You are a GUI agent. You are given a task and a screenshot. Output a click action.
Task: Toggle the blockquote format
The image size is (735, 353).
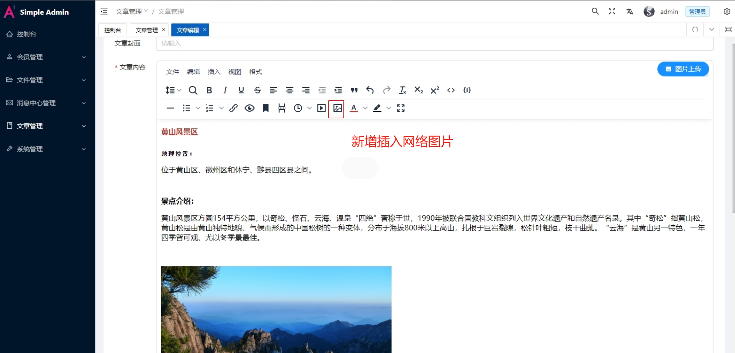click(x=354, y=90)
